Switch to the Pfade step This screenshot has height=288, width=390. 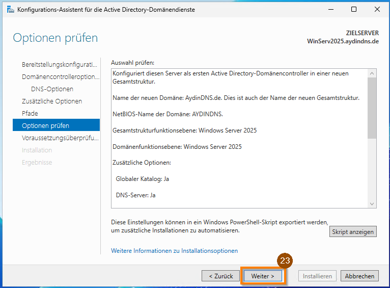[x=30, y=114]
